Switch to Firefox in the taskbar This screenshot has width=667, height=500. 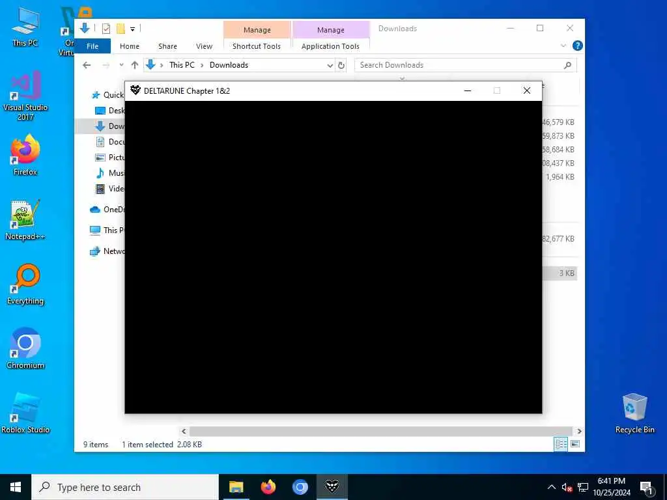[268, 486]
